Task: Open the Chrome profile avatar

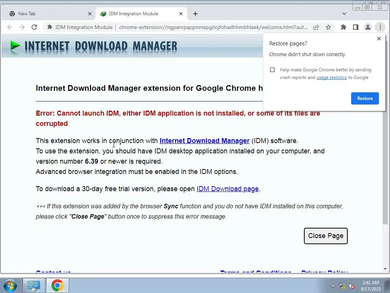Action: pyautogui.click(x=368, y=27)
